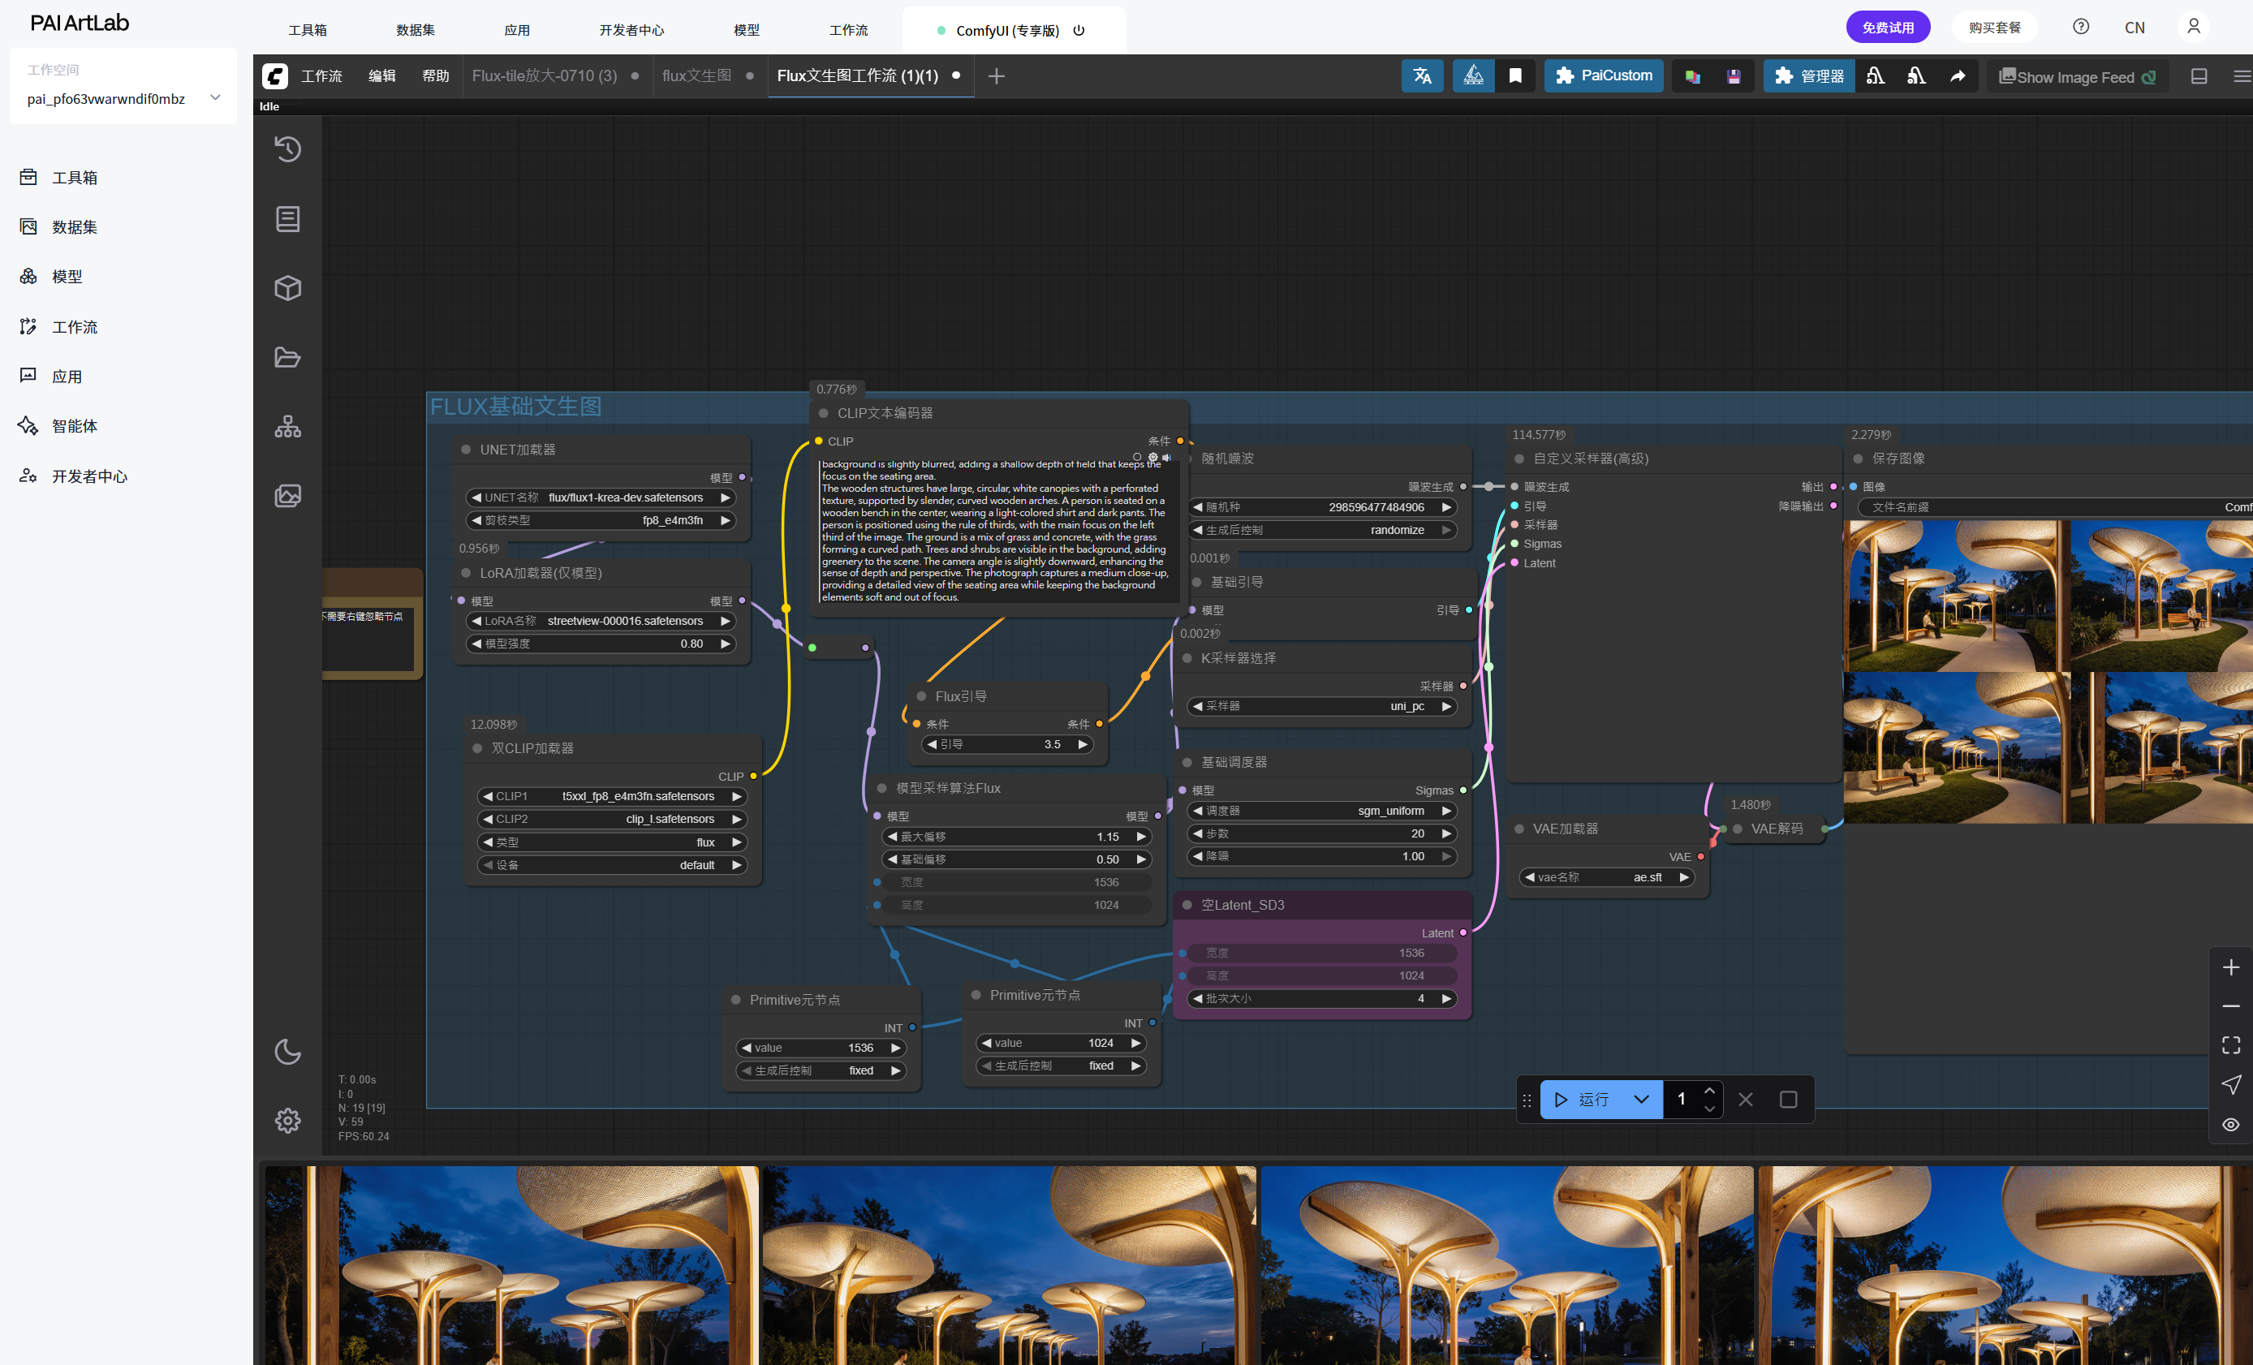
Task: Open the run button dropdown arrow
Action: (1641, 1099)
